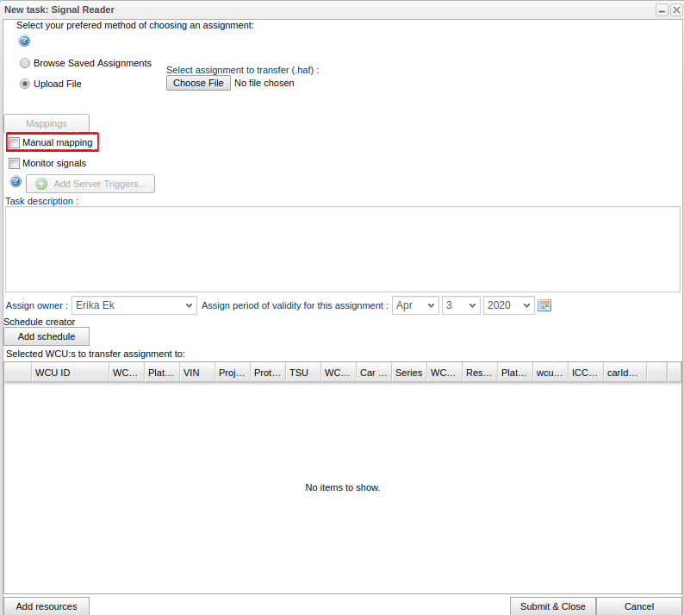Click inside the Task description text area

pos(342,249)
